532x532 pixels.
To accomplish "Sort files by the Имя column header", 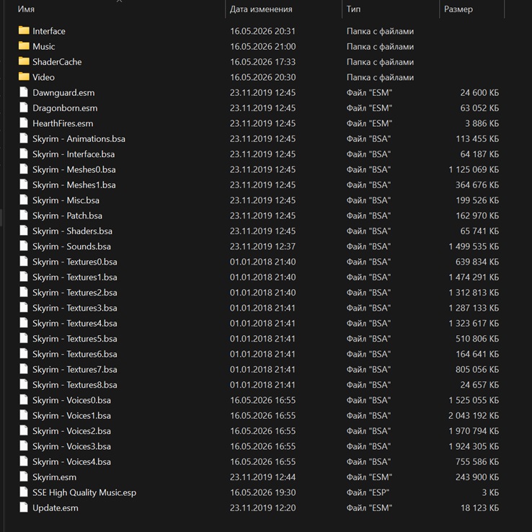I will pyautogui.click(x=26, y=9).
